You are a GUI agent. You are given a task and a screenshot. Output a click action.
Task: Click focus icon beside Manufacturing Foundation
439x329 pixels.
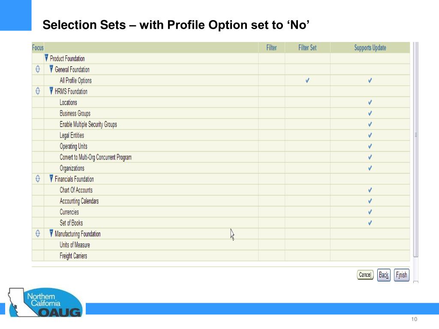tap(38, 233)
